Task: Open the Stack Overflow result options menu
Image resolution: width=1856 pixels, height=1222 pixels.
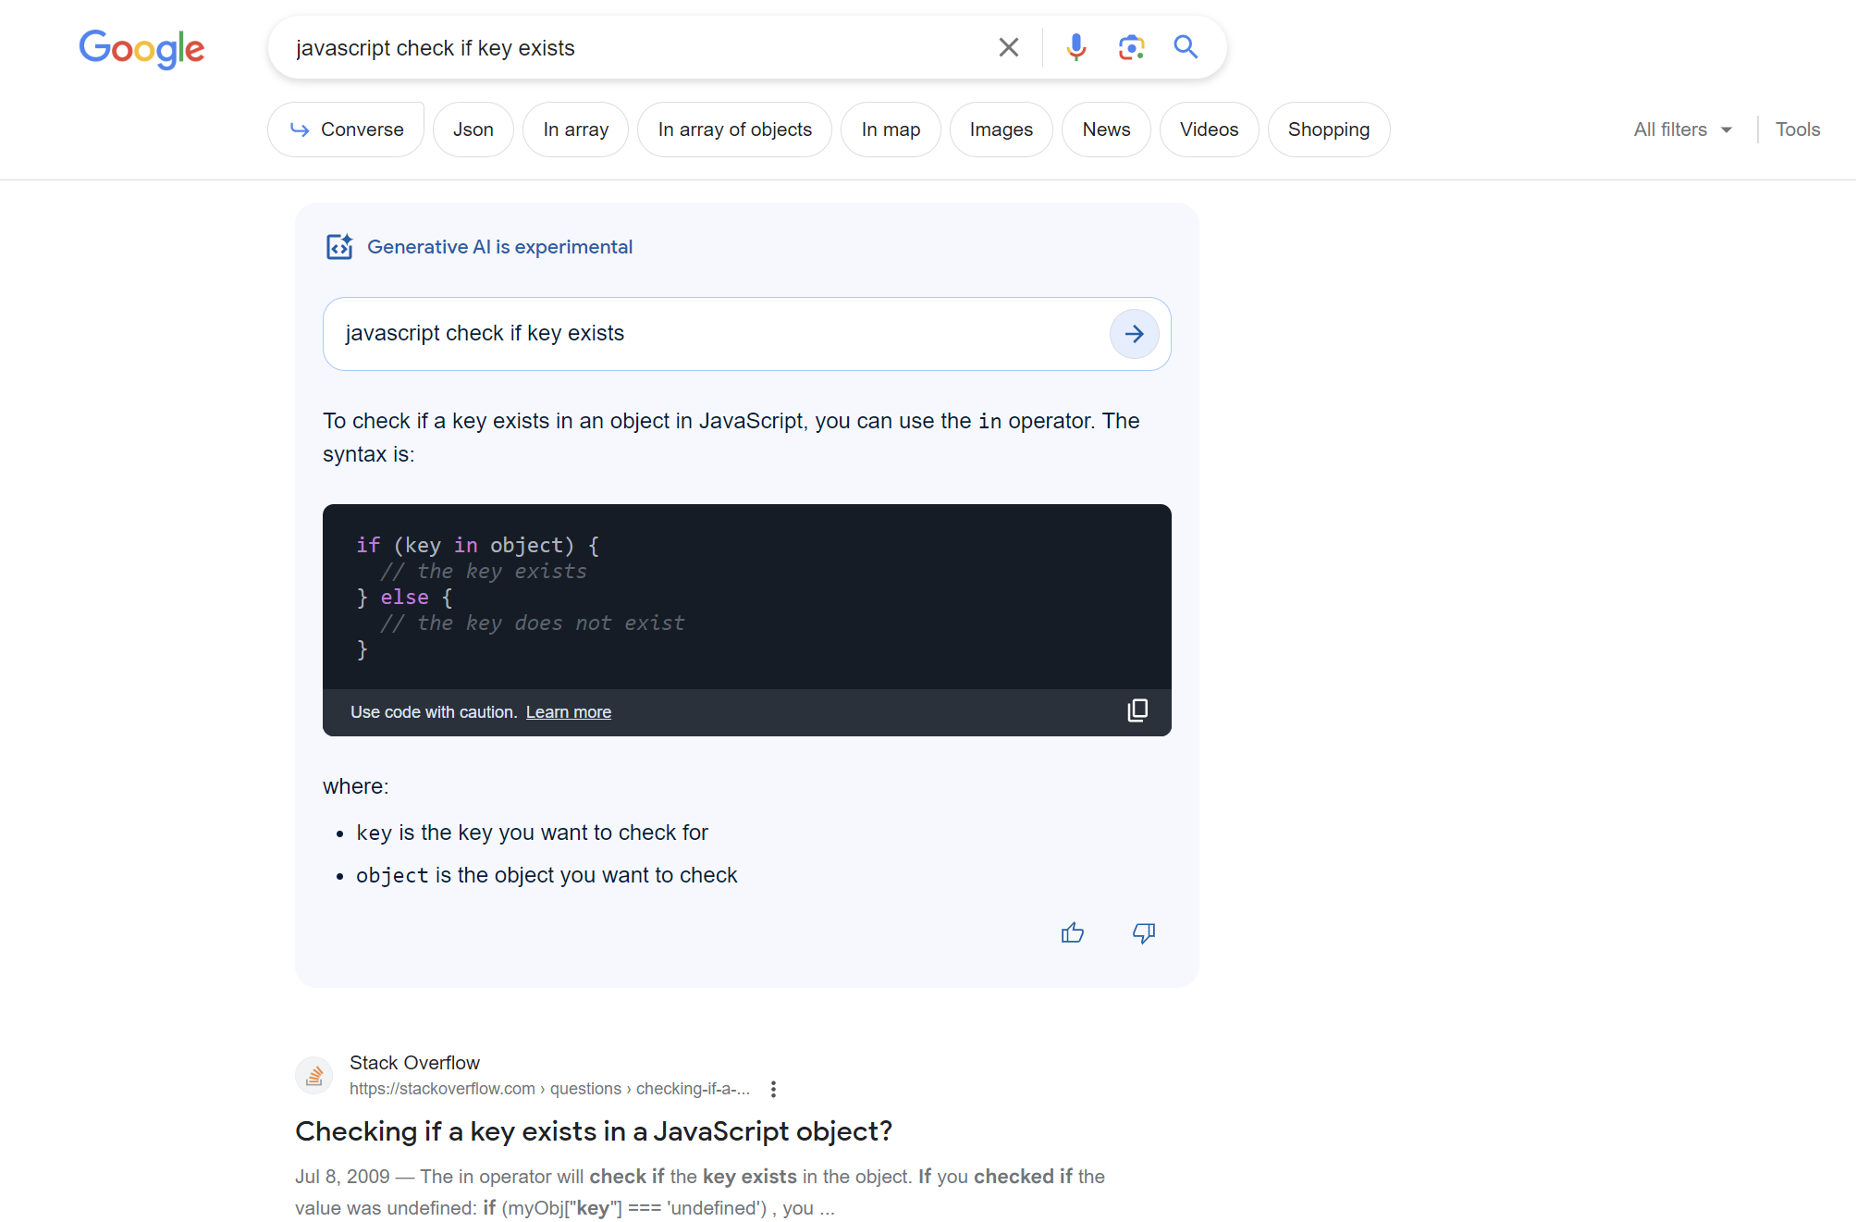Action: [773, 1089]
